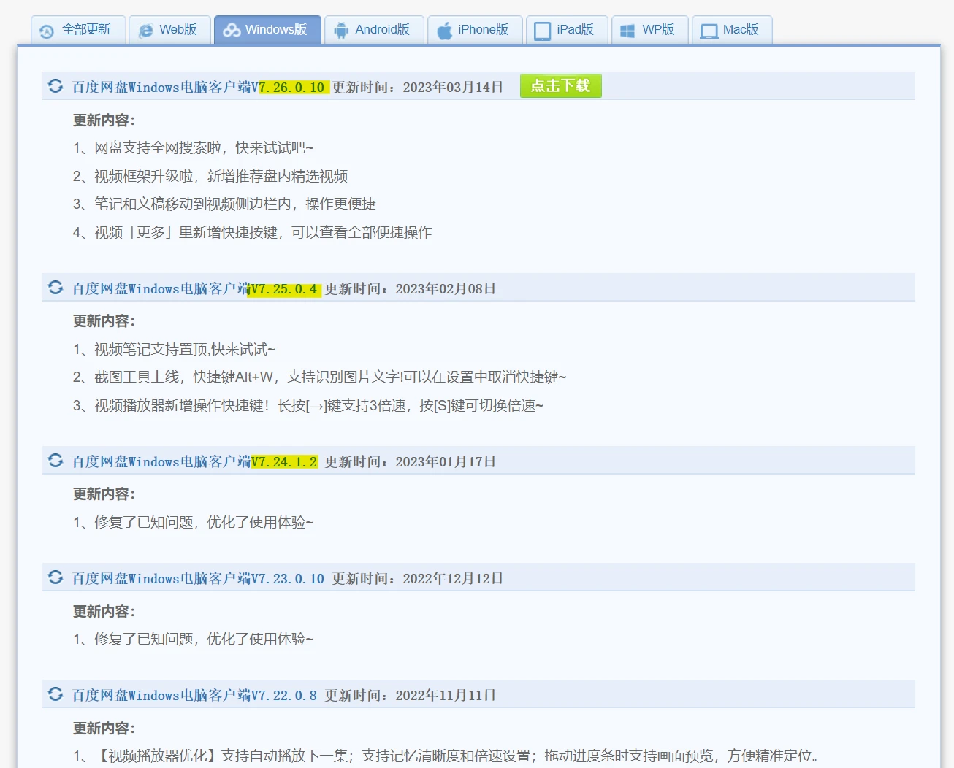This screenshot has width=954, height=768.
Task: Click refresh icon beside V7.25.0.4 heading
Action: [x=56, y=288]
